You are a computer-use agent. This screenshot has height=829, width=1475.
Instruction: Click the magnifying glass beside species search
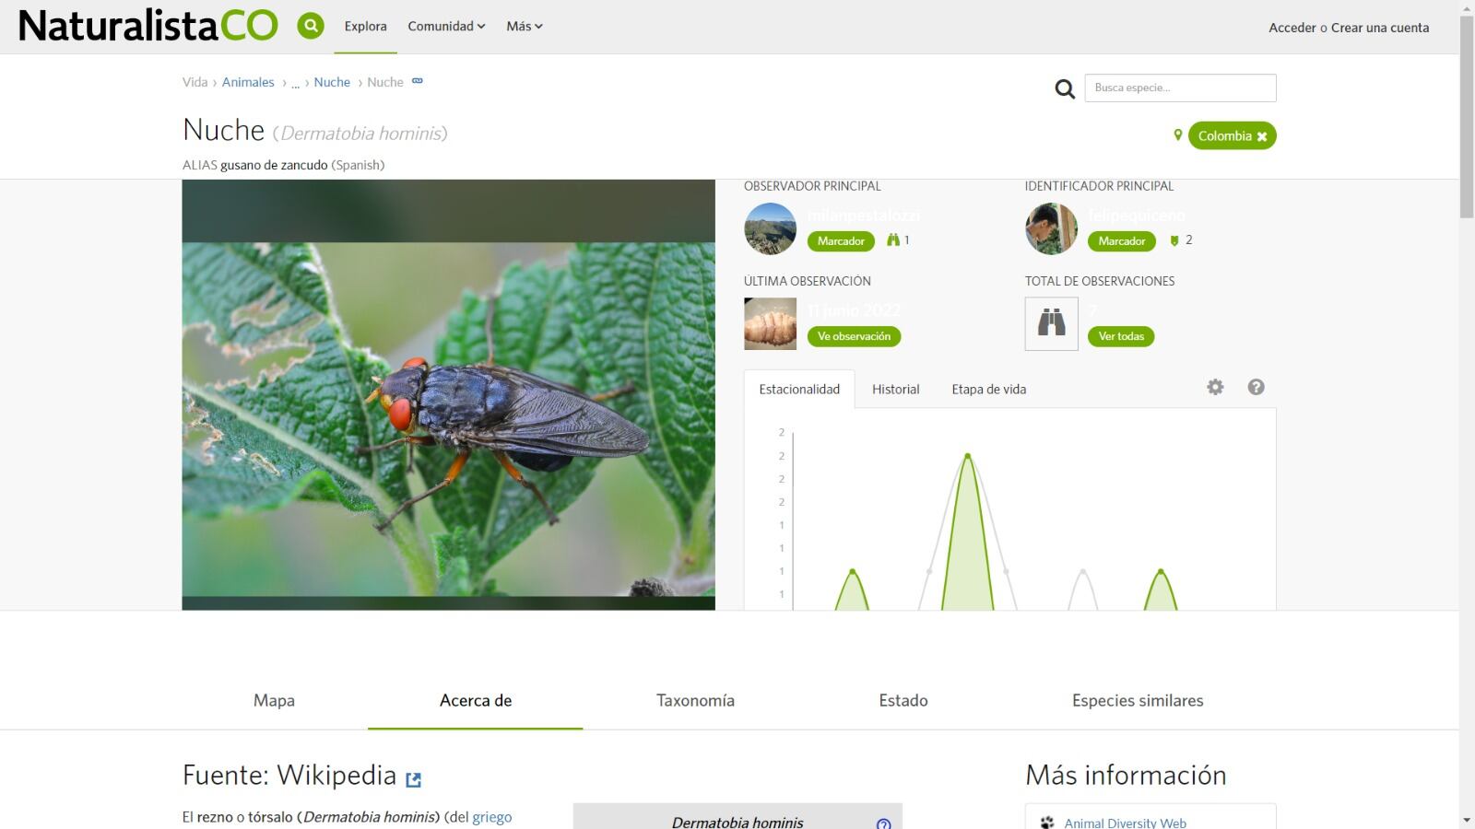coord(1065,88)
